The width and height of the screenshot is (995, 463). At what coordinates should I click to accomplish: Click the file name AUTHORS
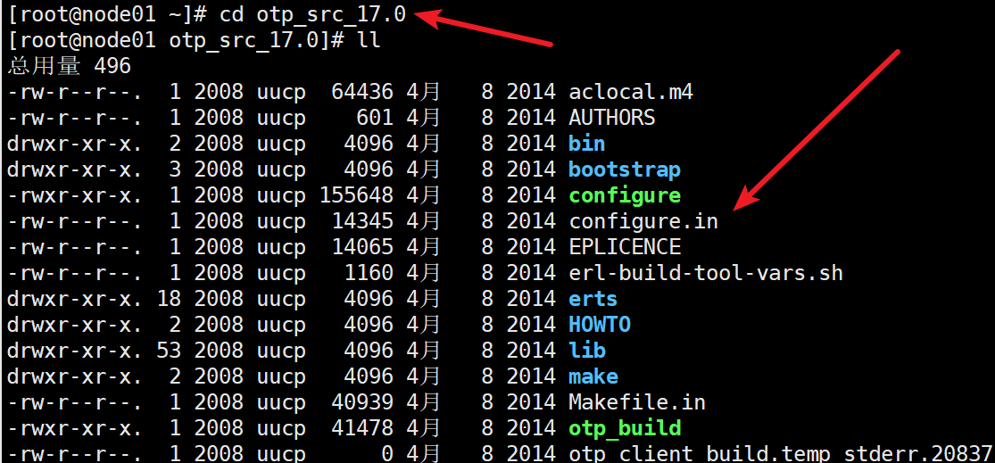pyautogui.click(x=611, y=118)
